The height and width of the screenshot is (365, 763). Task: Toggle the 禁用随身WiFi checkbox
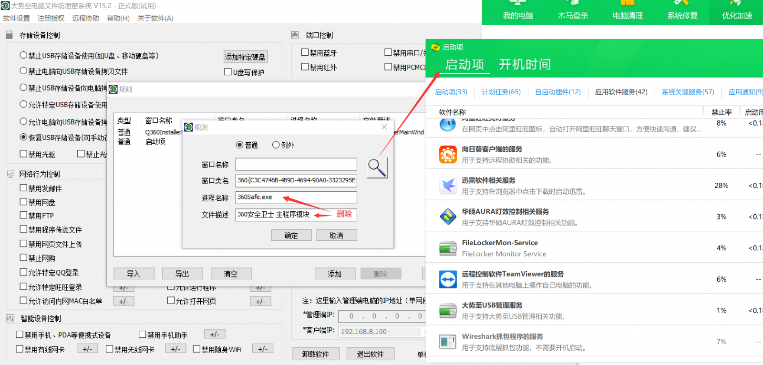(196, 349)
